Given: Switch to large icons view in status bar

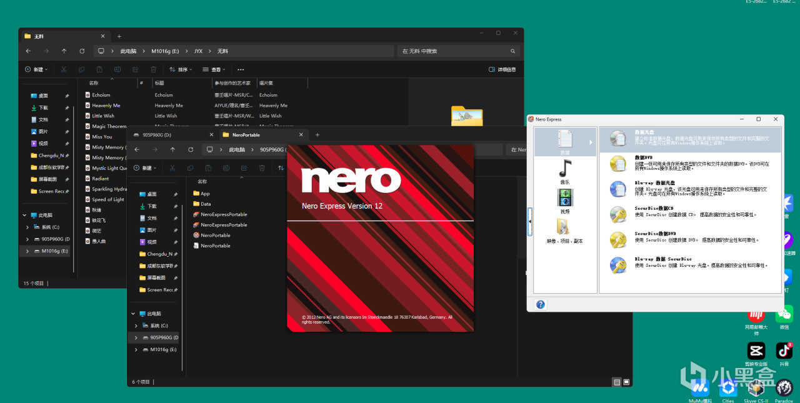Looking at the screenshot, I should [x=626, y=382].
